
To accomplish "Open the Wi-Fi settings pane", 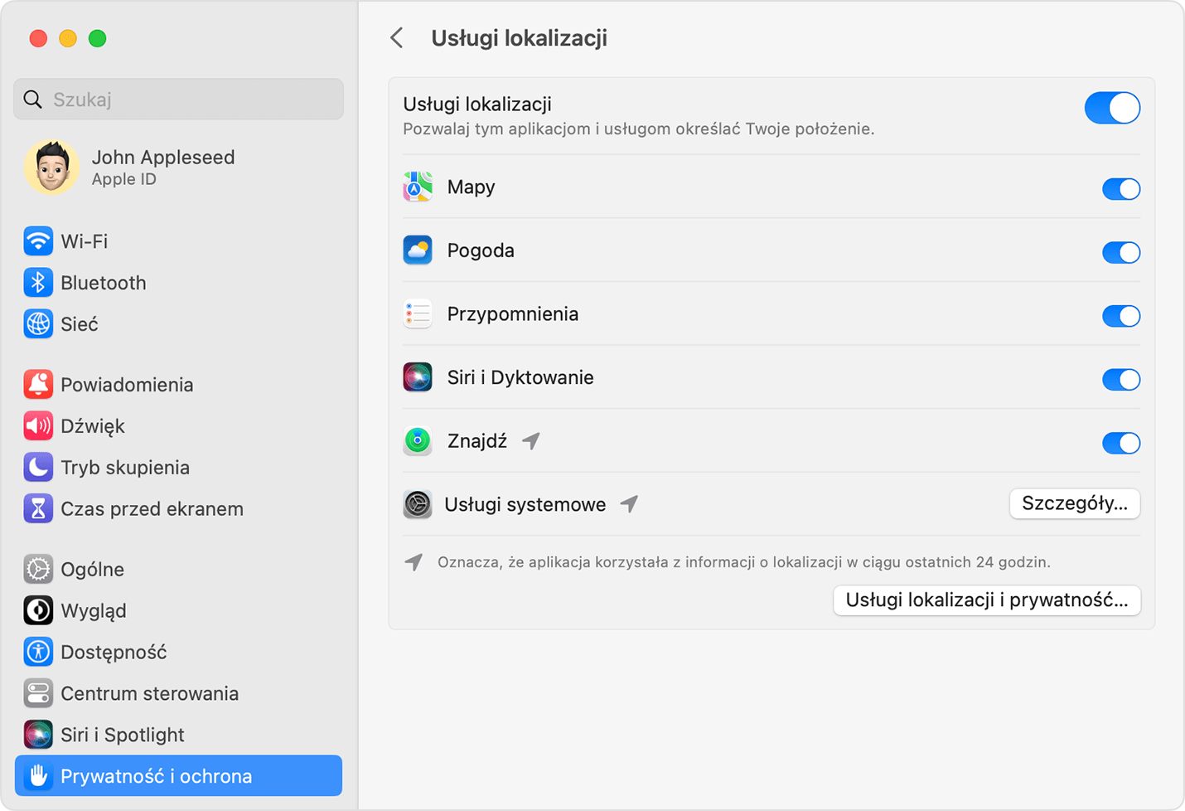I will point(178,241).
